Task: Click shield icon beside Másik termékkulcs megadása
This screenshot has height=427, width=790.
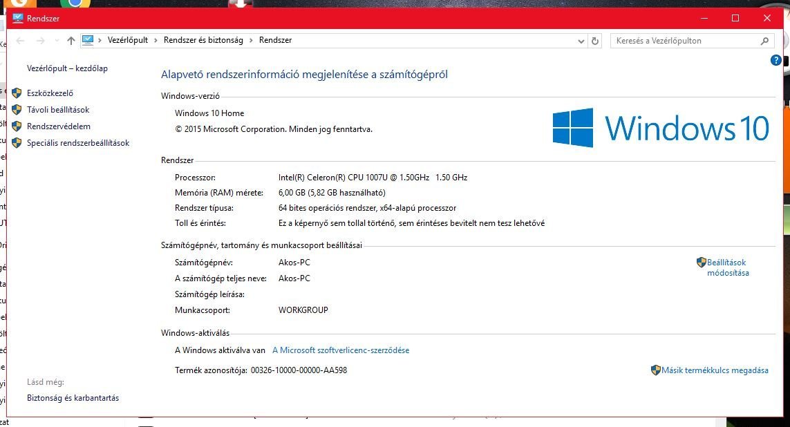Action: [655, 370]
